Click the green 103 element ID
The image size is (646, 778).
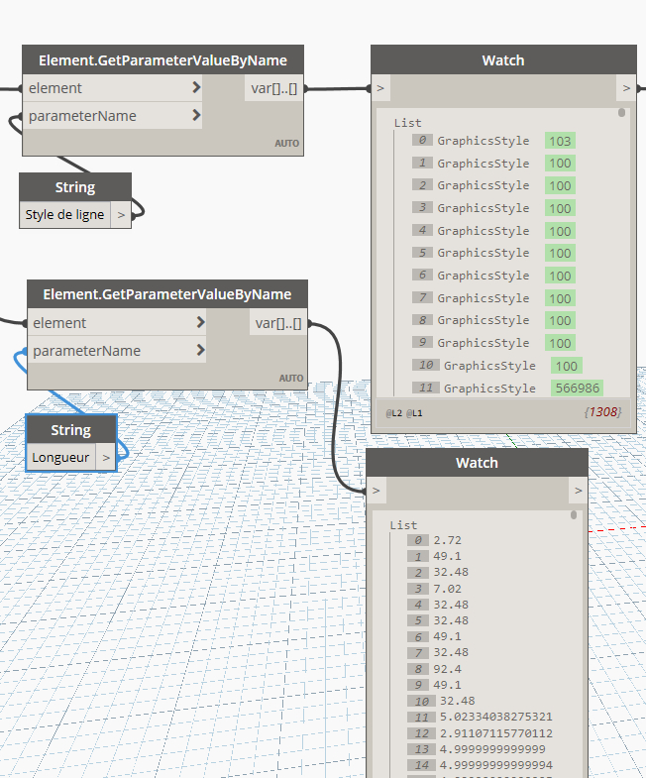click(560, 141)
